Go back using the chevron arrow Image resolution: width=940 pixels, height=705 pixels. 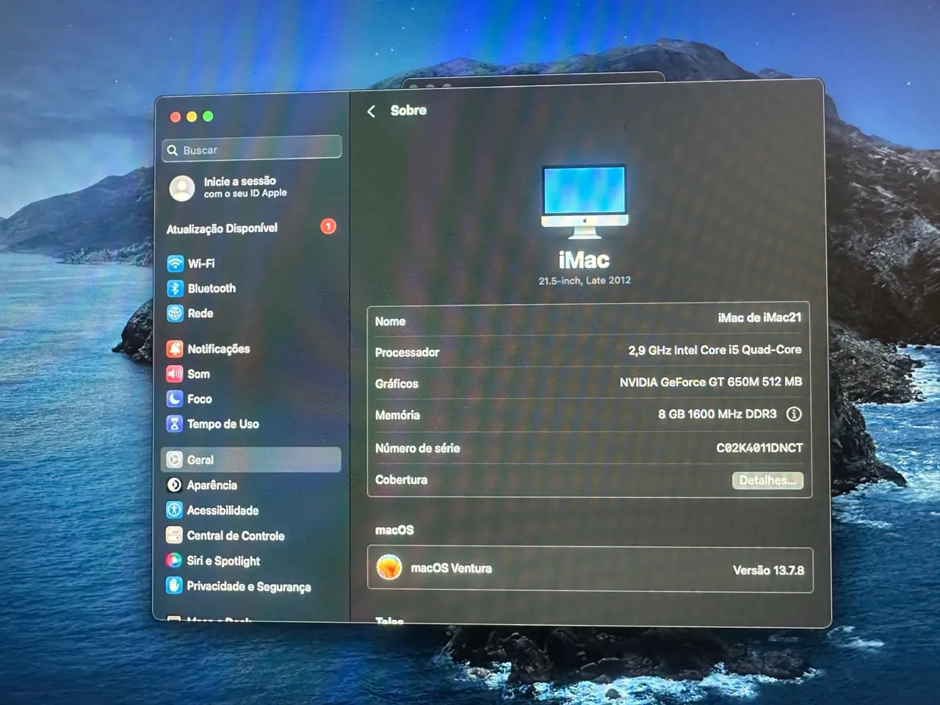coord(372,111)
